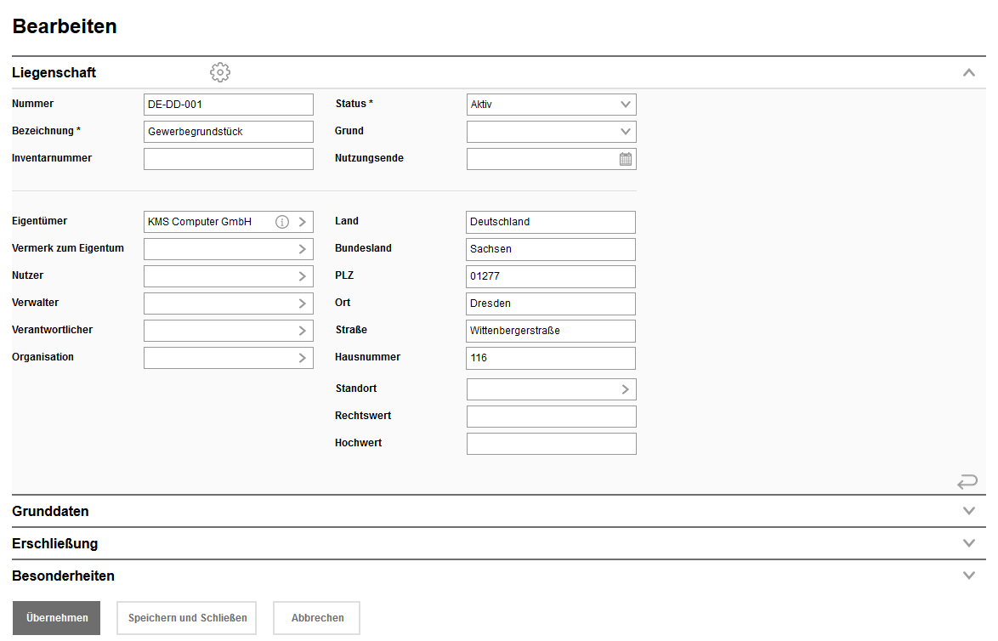Open the Grund dropdown
The width and height of the screenshot is (998, 641).
click(x=626, y=132)
